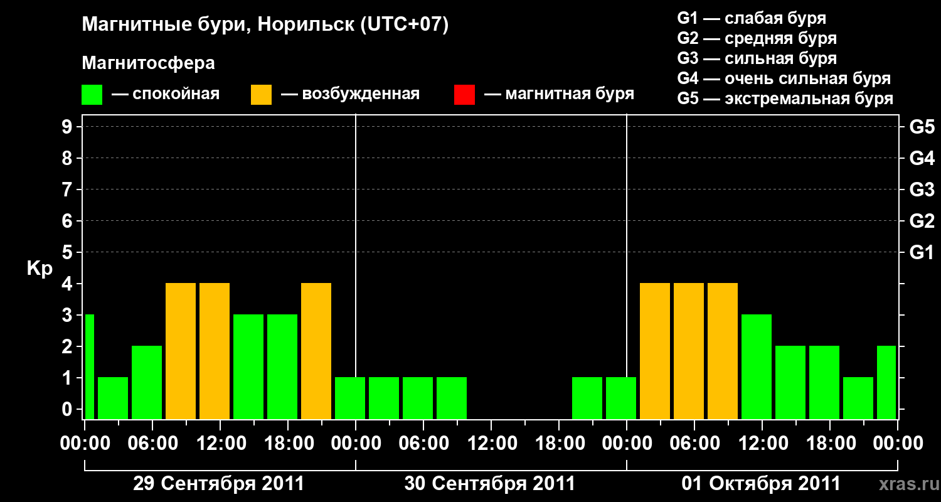Click the G5 label on the right axis
941x502 pixels.
coord(922,127)
